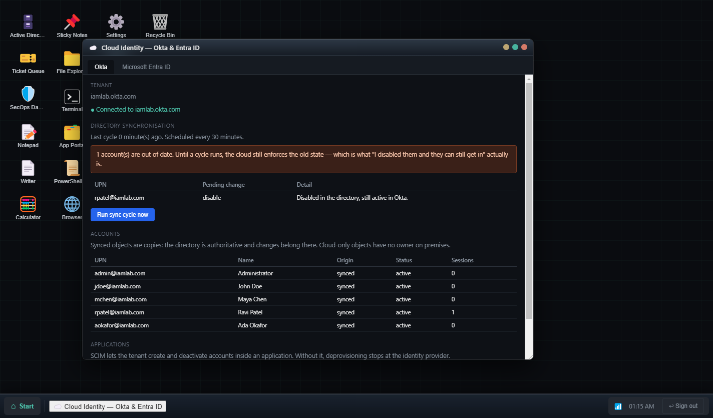Click the tenant name iamlab.okta.com
Viewport: 713px width, 418px height.
pos(113,96)
